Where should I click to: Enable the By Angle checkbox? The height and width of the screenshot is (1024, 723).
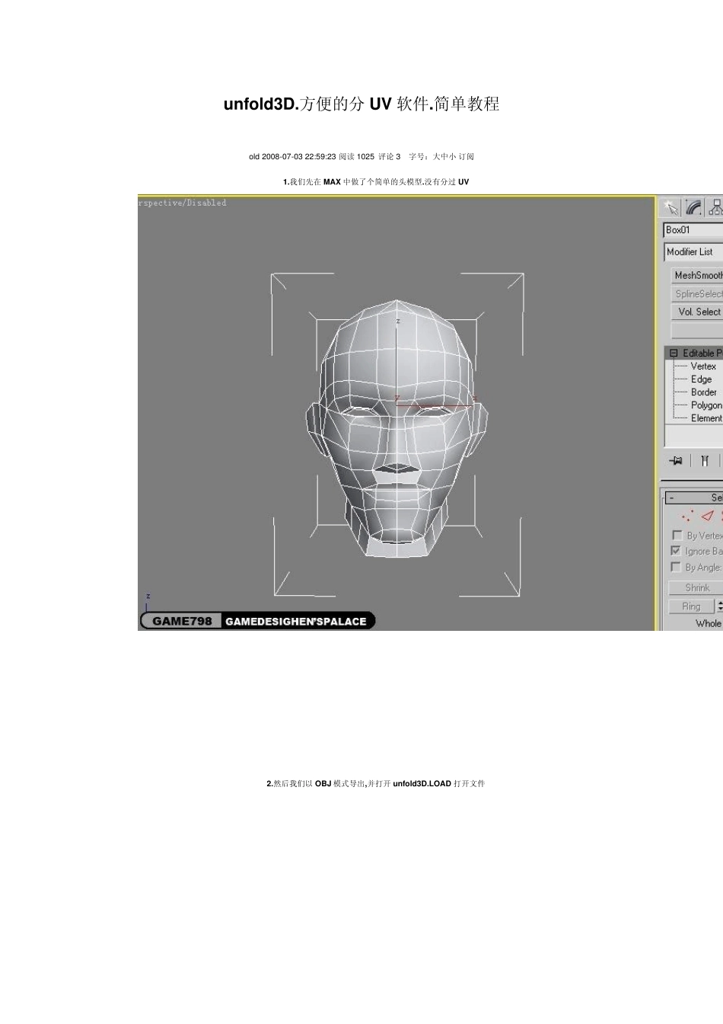click(x=676, y=567)
